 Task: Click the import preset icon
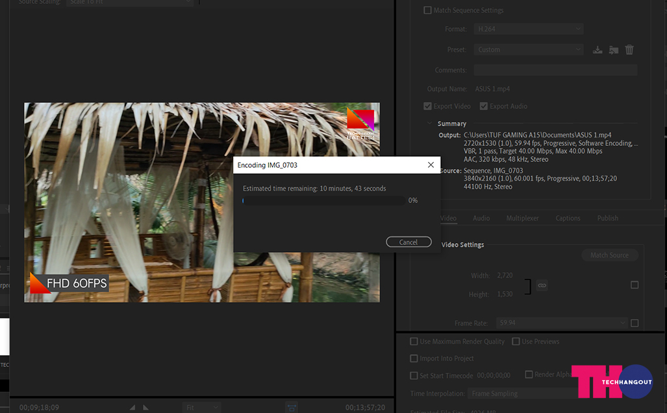(613, 50)
